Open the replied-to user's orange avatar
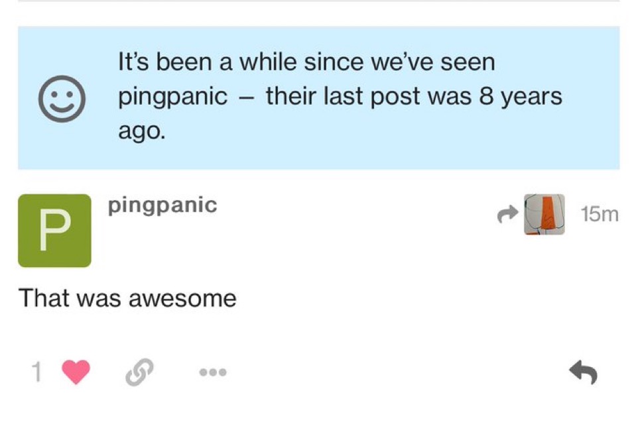This screenshot has width=636, height=442. coord(544,214)
